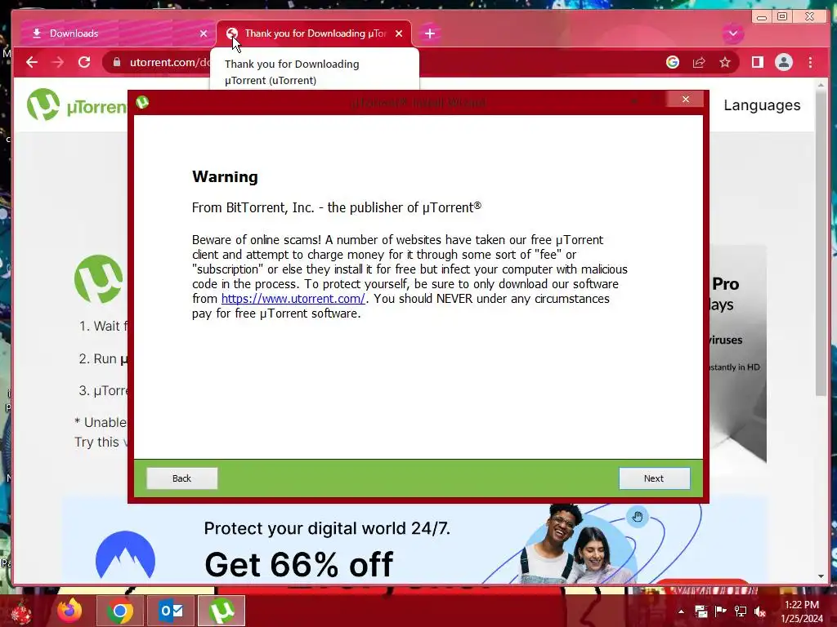The image size is (837, 627).
Task: Close the Downloads tab
Action: pyautogui.click(x=204, y=33)
